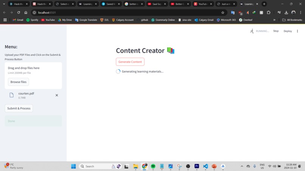This screenshot has width=305, height=171.
Task: Open the Microsoft-365 bookmark
Action: (226, 20)
